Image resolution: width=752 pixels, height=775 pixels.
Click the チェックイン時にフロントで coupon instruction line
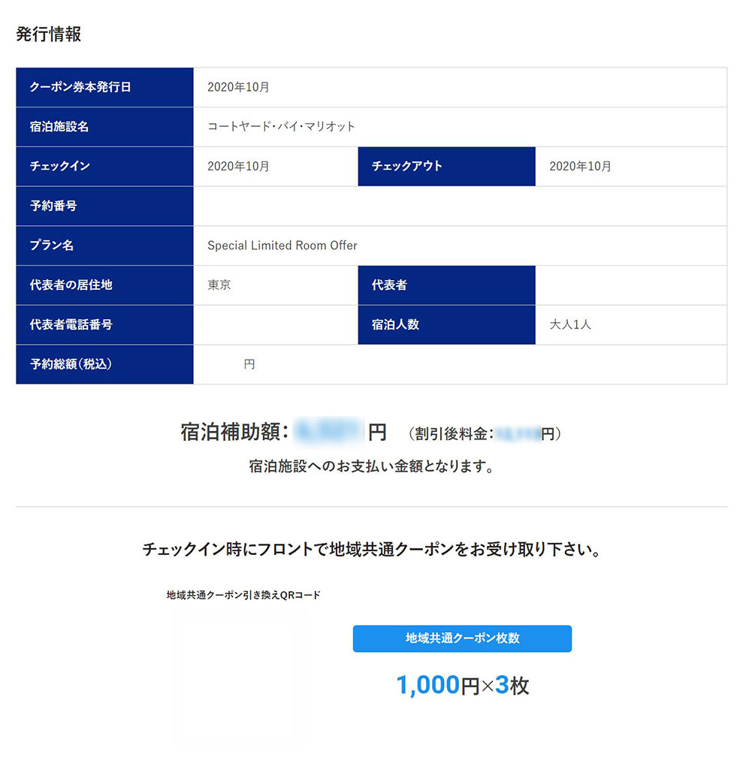click(371, 549)
